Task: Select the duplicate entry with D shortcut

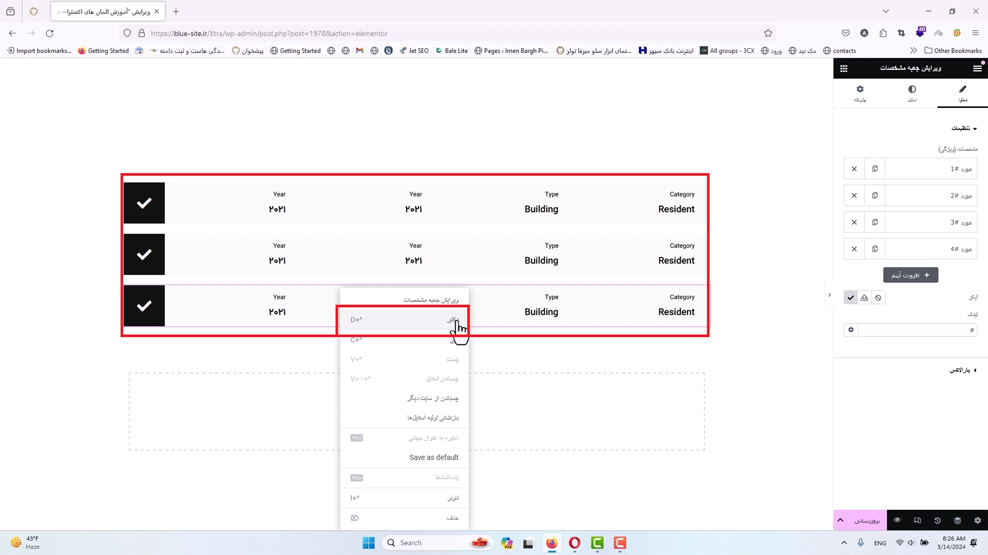Action: click(404, 320)
